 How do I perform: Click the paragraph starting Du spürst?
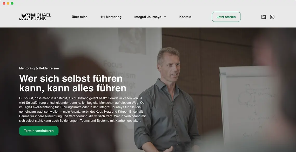coord(82,110)
